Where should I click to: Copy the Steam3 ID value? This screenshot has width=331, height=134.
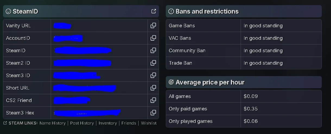tap(153, 75)
